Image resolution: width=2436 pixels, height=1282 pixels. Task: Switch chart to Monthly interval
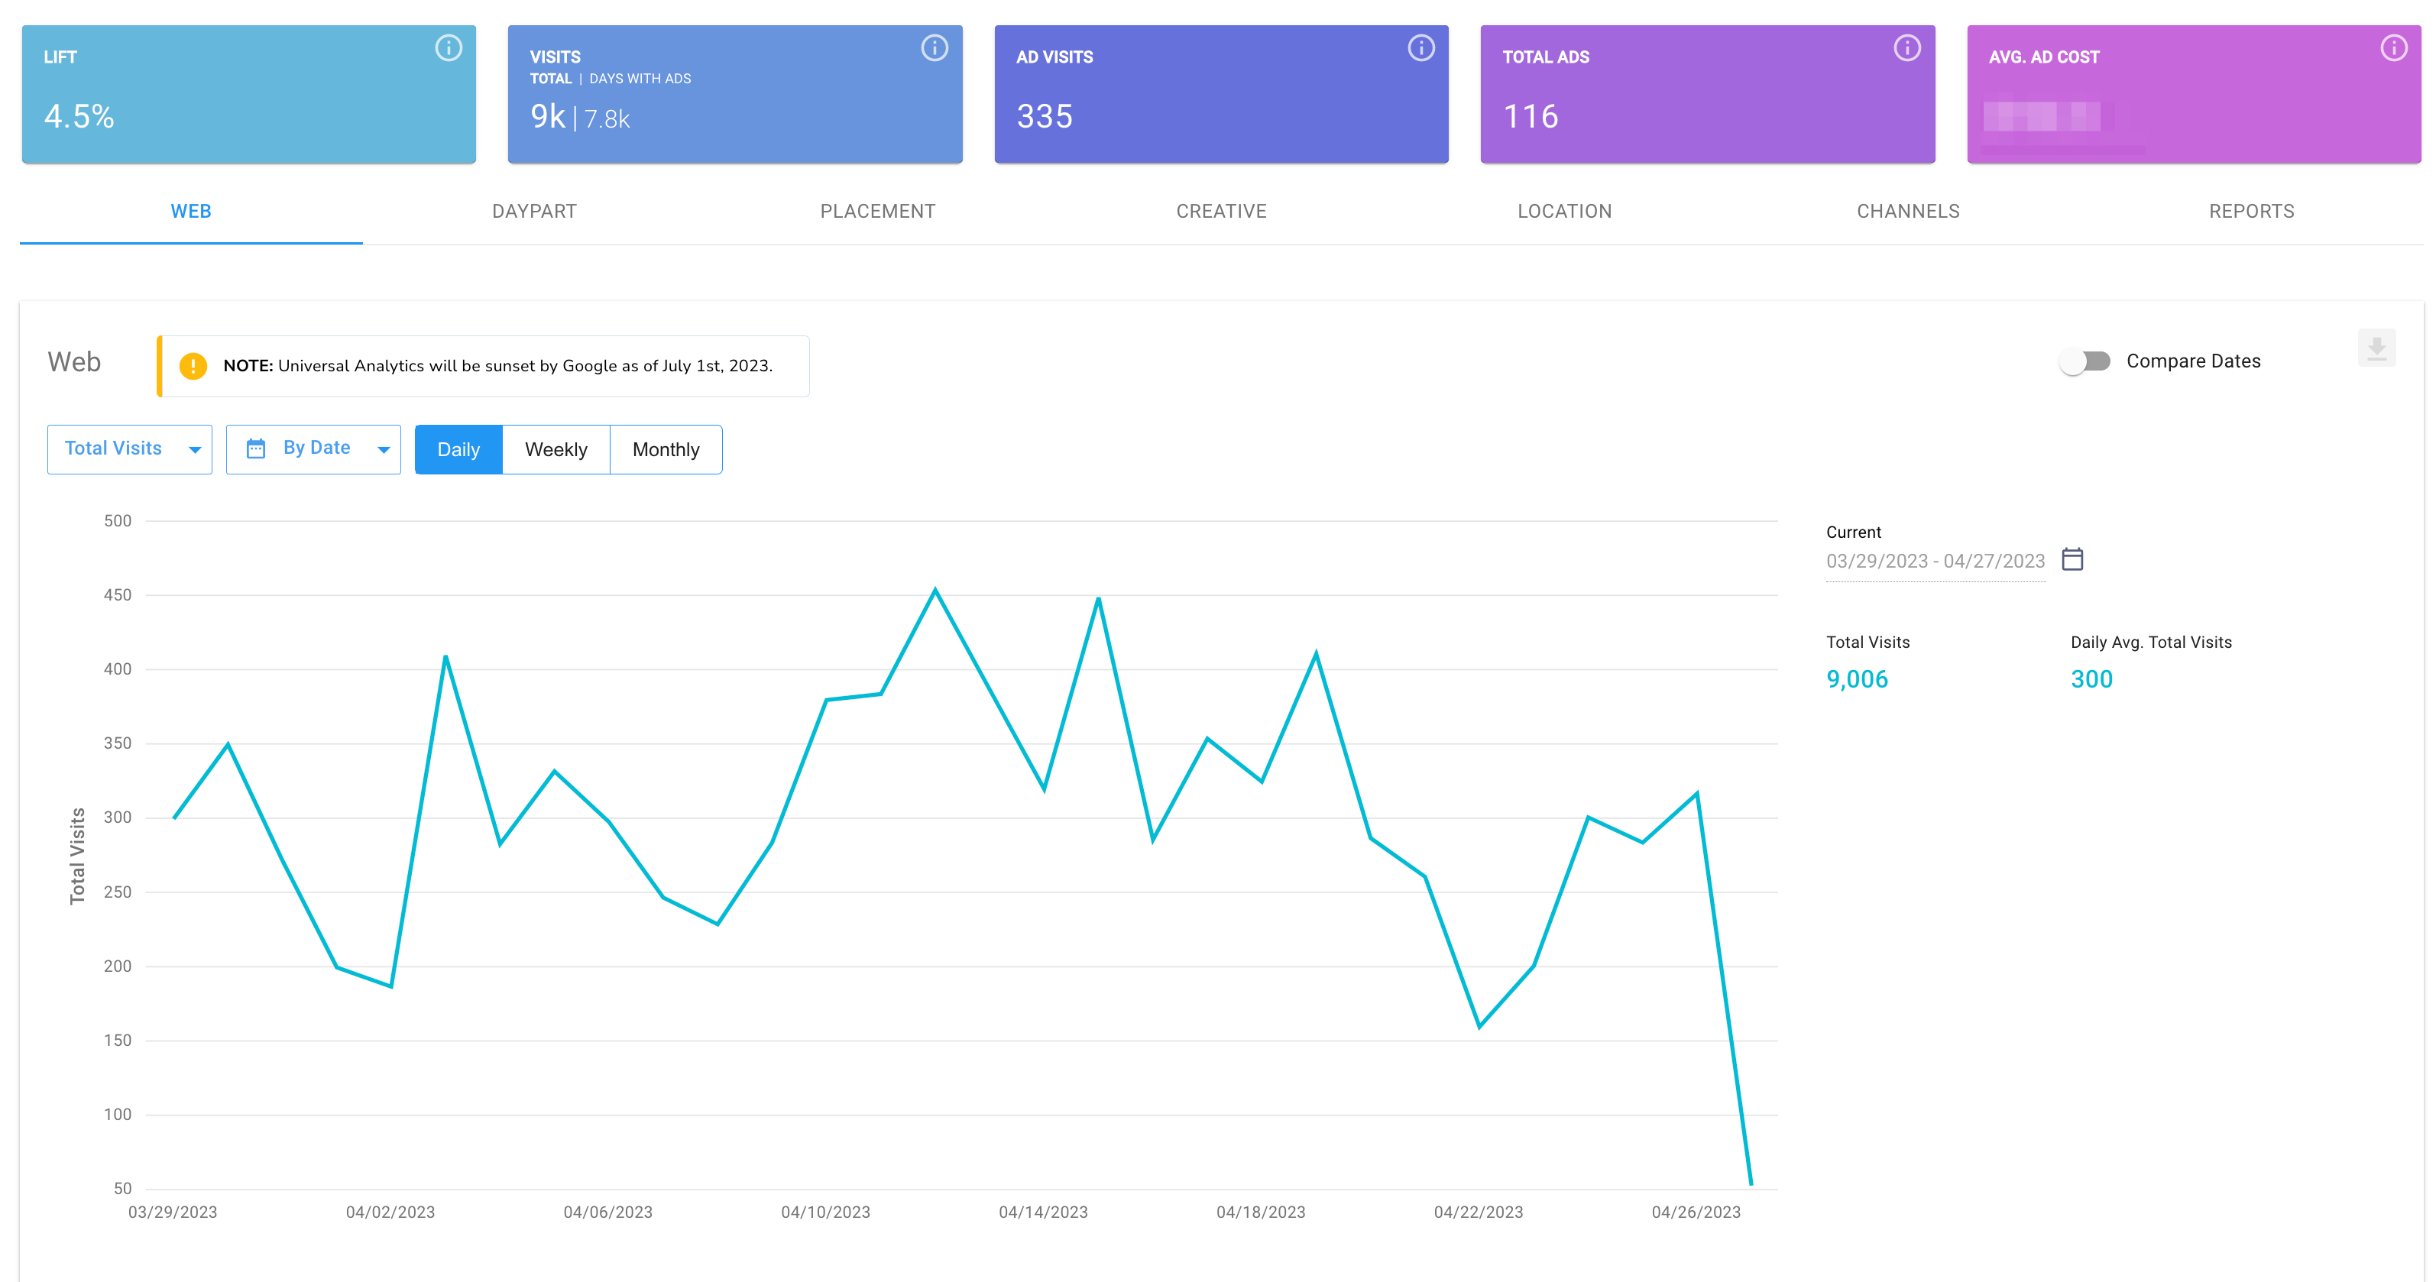click(x=666, y=450)
